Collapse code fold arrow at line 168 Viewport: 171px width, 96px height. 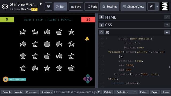(x=106, y=39)
